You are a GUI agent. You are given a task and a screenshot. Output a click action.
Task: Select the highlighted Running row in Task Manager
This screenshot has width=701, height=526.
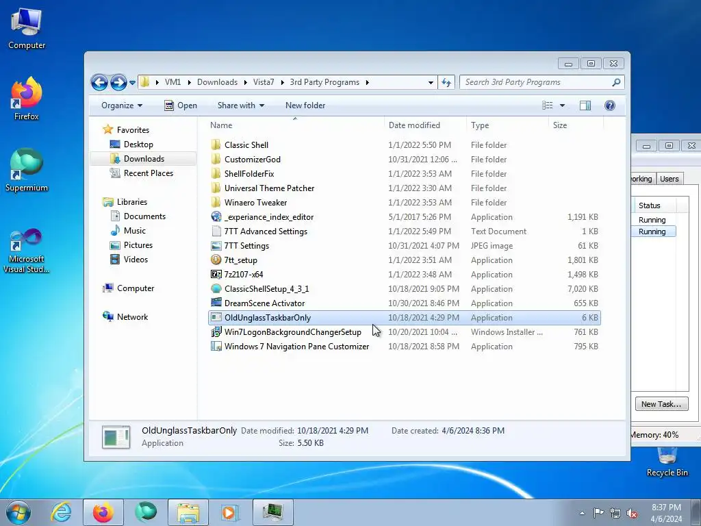tap(653, 231)
